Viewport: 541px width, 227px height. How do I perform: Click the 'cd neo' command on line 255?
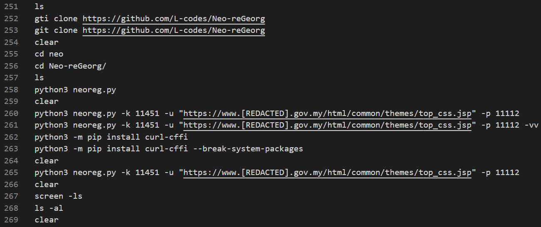point(49,54)
